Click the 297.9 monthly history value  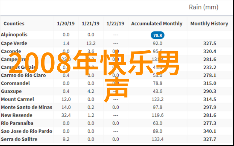tap(209, 107)
